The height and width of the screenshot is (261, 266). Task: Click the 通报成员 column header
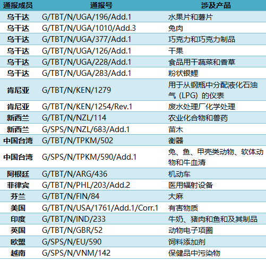click(18, 5)
